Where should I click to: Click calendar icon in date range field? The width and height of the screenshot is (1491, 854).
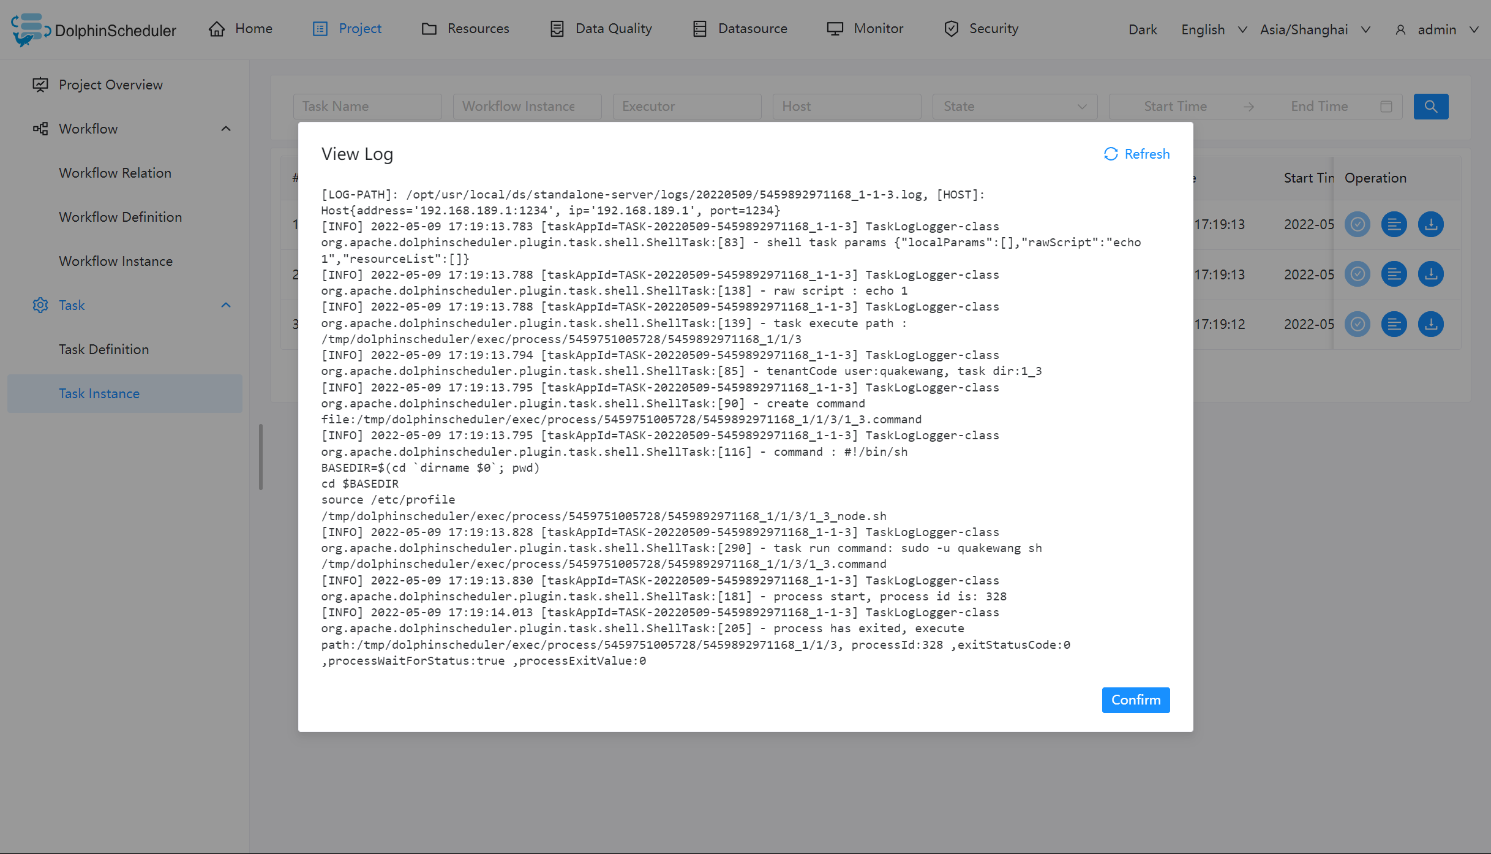[1386, 107]
